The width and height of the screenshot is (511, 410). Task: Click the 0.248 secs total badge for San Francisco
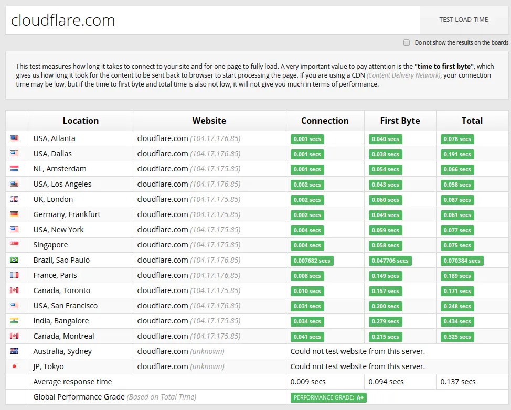pyautogui.click(x=457, y=306)
